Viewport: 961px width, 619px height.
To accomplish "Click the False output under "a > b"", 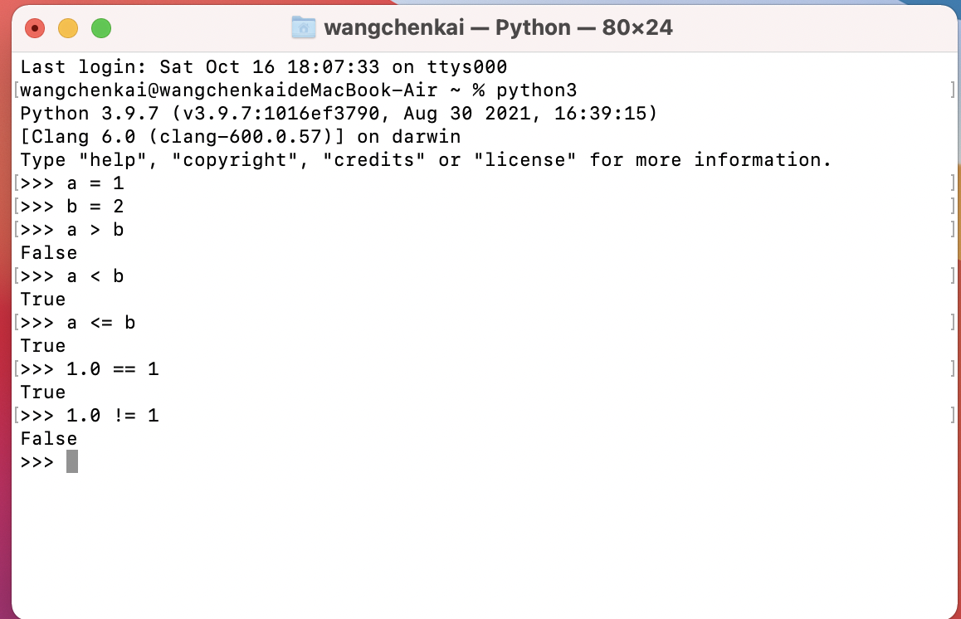I will (x=49, y=252).
